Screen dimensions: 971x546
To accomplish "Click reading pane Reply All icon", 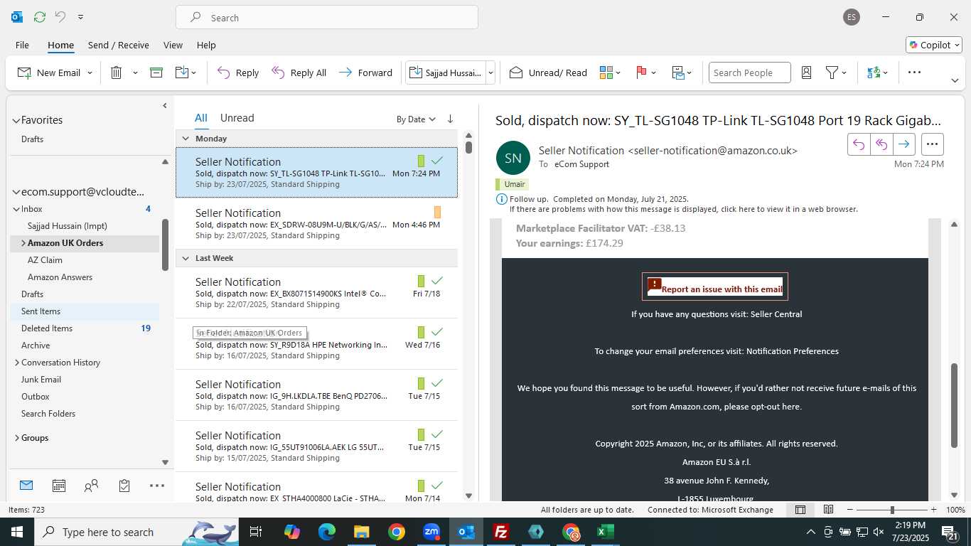I will click(881, 144).
